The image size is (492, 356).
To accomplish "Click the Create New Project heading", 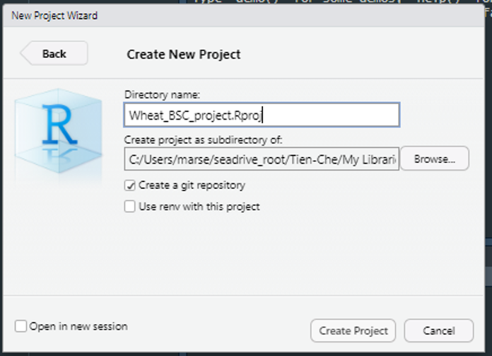I will click(184, 54).
